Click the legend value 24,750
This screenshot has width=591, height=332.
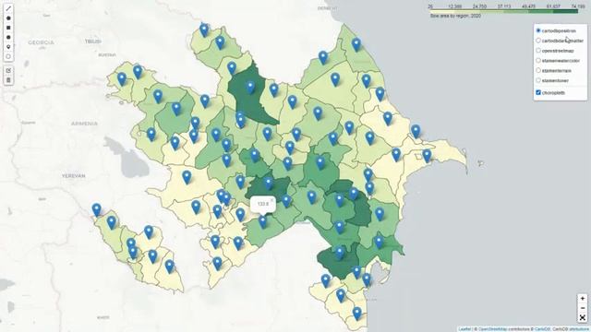point(479,6)
